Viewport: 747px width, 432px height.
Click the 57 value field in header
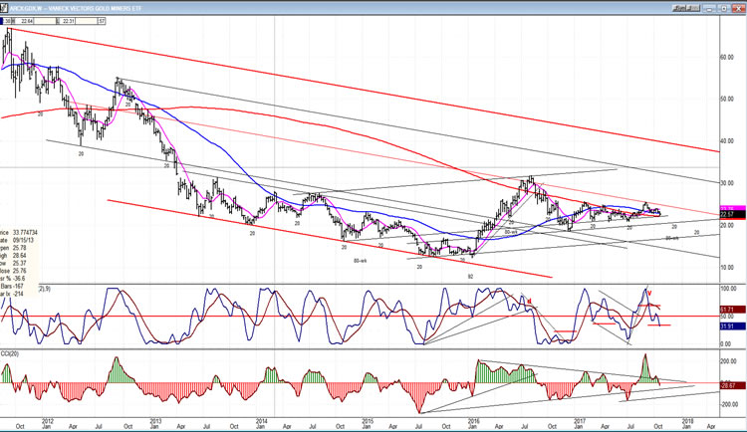(x=102, y=17)
